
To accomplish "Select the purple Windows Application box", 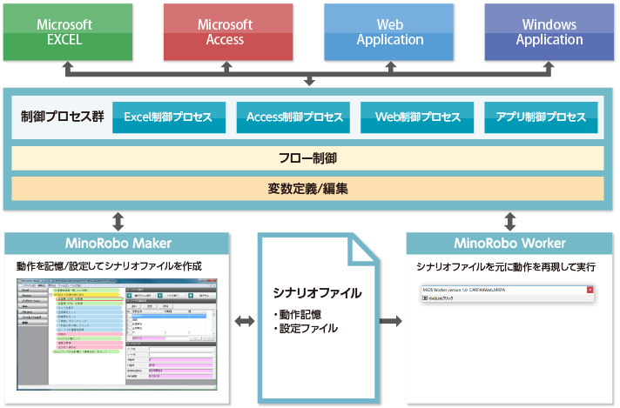I will coord(549,32).
